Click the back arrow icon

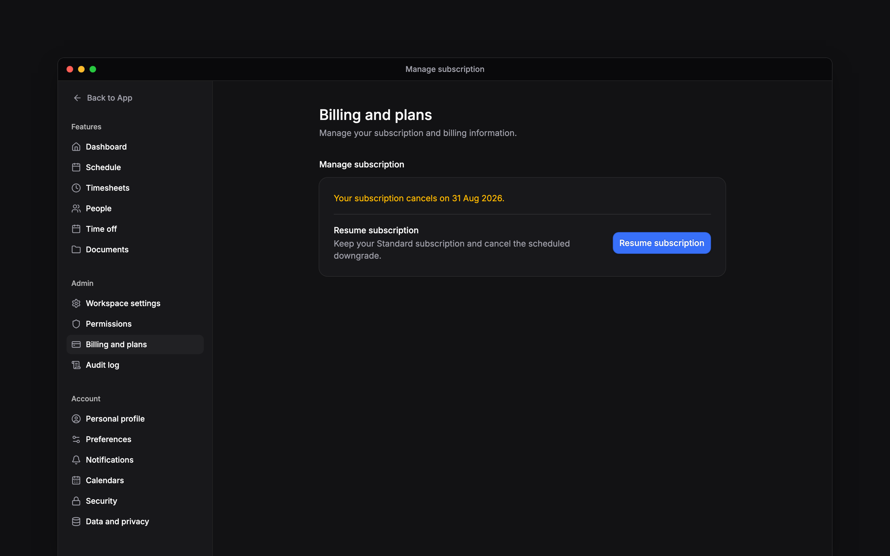(x=77, y=98)
